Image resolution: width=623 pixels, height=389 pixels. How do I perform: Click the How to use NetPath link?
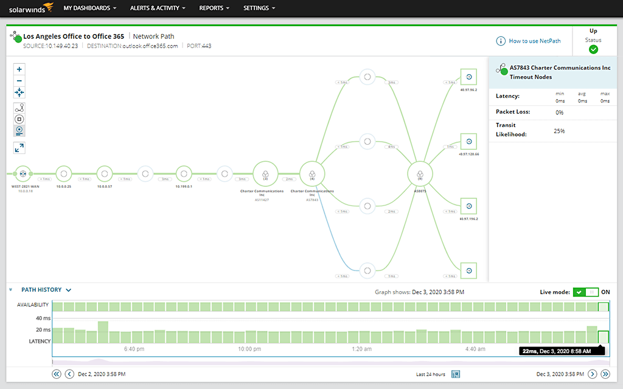click(x=534, y=41)
